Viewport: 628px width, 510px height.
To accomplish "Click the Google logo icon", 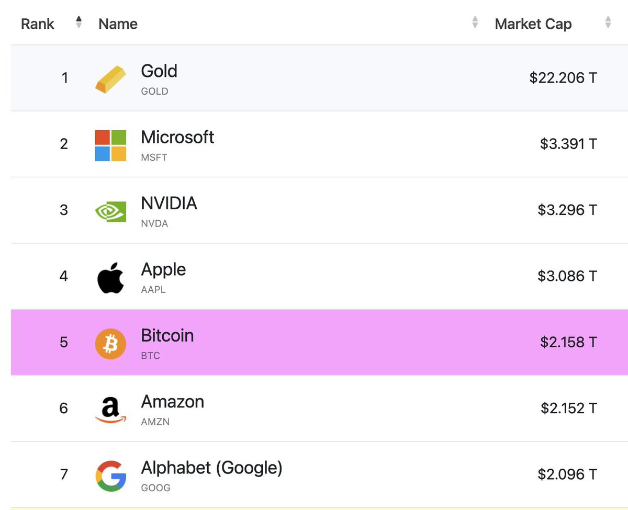I will (110, 475).
